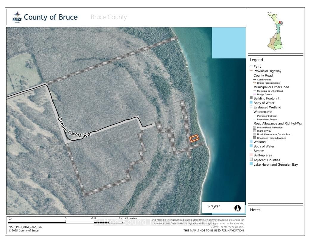Click inside the Notes panel
311x241 pixels.
coord(275,223)
